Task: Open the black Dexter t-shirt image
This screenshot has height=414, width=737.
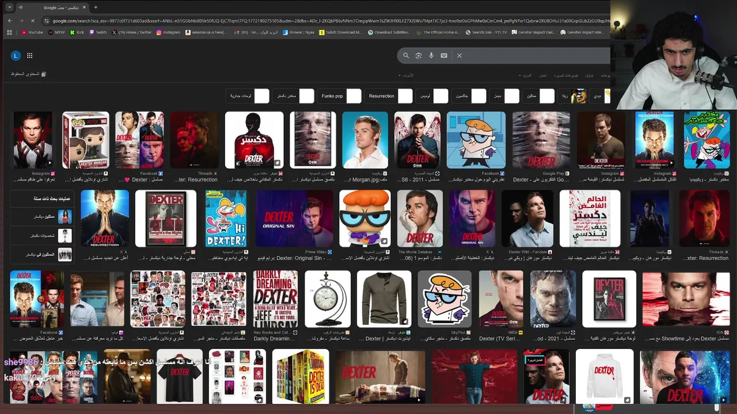Action: tap(180, 377)
